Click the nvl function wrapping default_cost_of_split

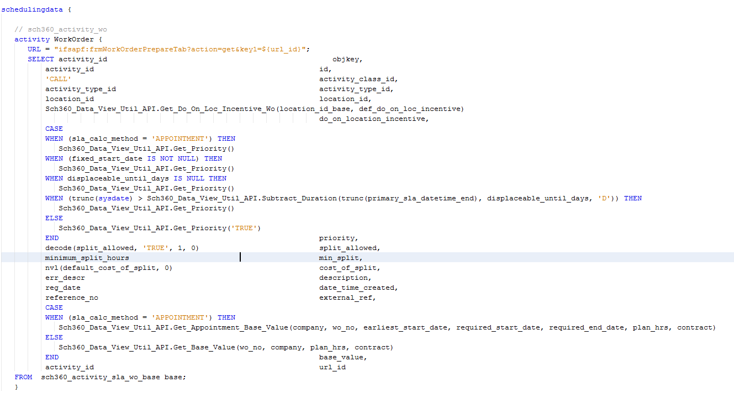51,268
